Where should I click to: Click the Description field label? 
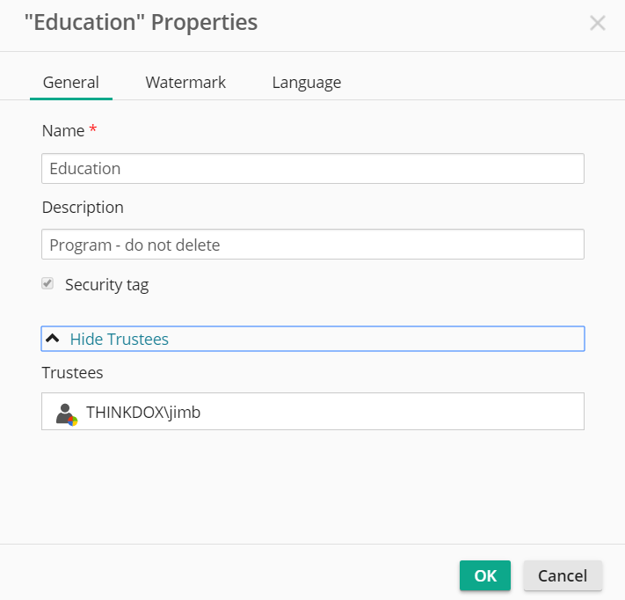point(83,208)
